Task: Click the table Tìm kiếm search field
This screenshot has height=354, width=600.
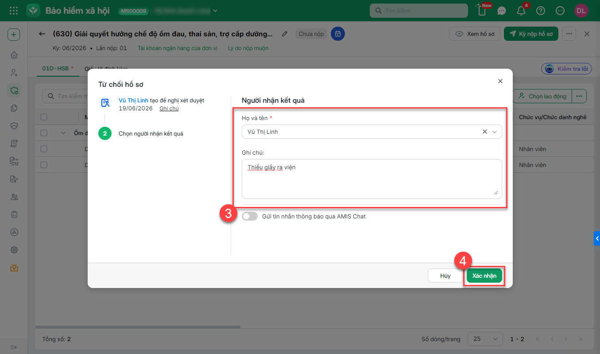Action: click(66, 96)
